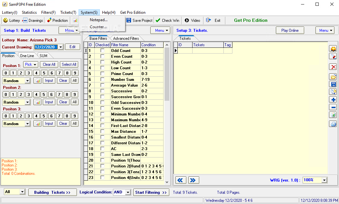Viewport: 339px width, 204px height.
Task: Click the top star icon in tickets sidebar
Action: pyautogui.click(x=333, y=49)
